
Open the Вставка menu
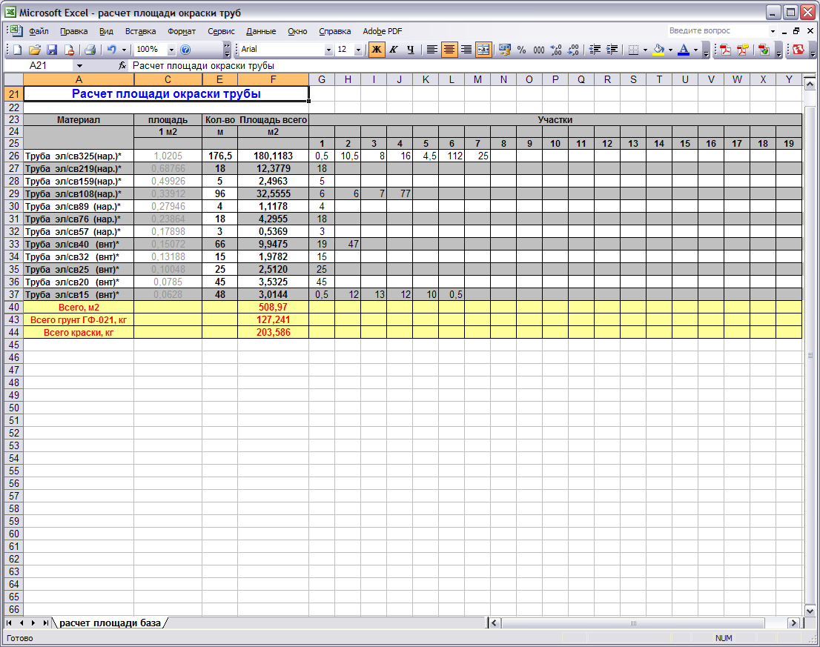(140, 31)
